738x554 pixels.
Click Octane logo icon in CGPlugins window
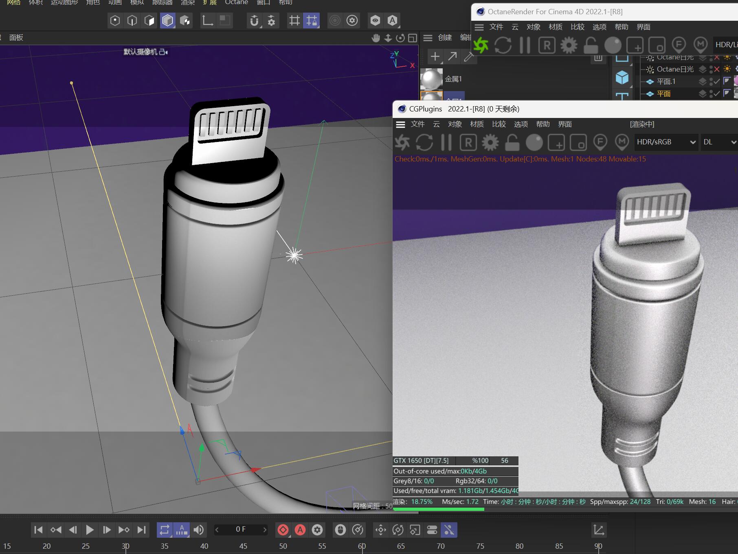click(x=402, y=142)
